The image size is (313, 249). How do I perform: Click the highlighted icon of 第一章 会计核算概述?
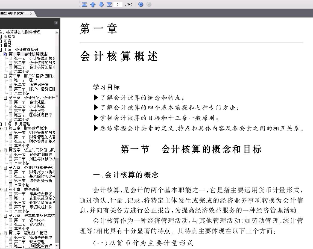tap(5, 54)
